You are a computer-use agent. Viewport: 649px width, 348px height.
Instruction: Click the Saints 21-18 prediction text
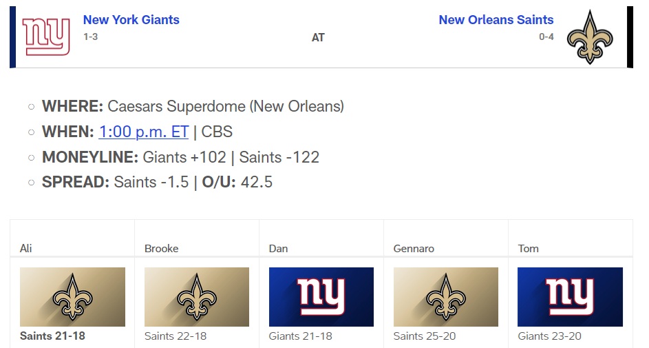click(52, 336)
